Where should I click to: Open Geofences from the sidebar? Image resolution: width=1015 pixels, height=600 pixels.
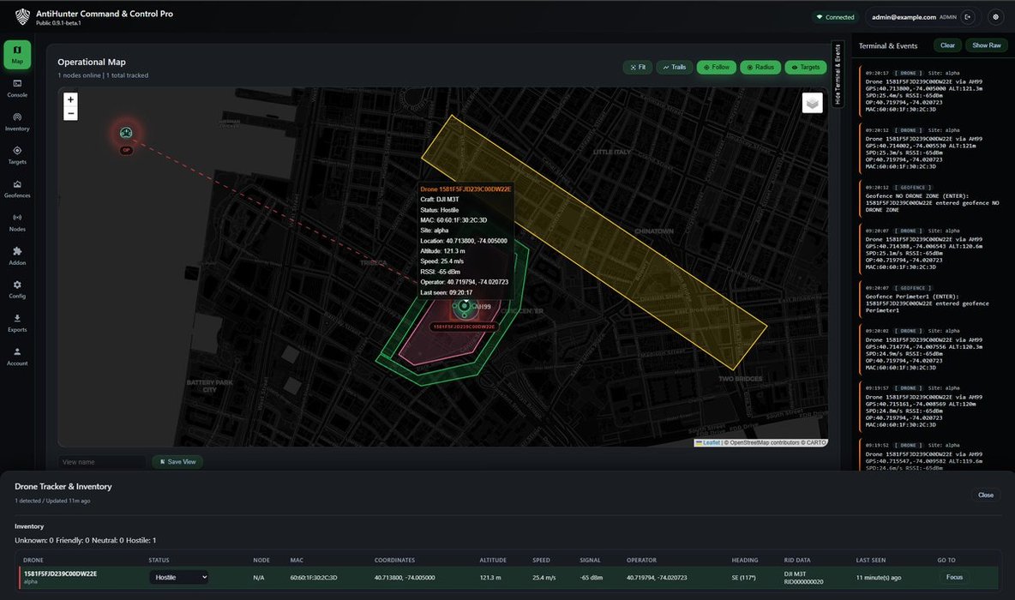[17, 188]
